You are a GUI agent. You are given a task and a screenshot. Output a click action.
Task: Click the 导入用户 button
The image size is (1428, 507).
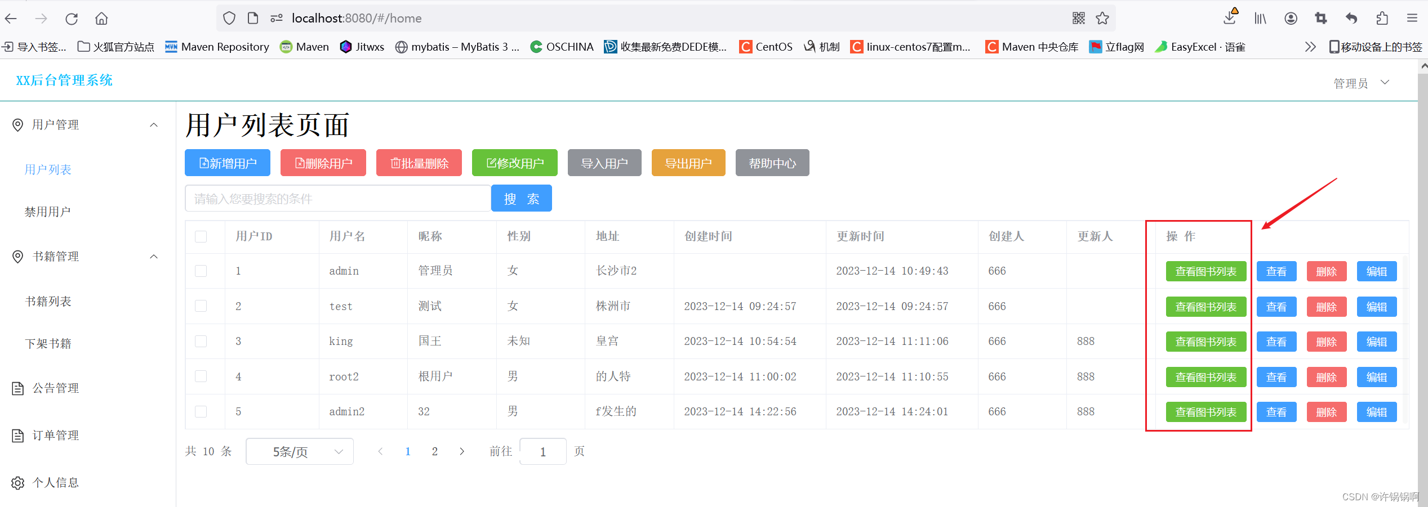click(604, 163)
